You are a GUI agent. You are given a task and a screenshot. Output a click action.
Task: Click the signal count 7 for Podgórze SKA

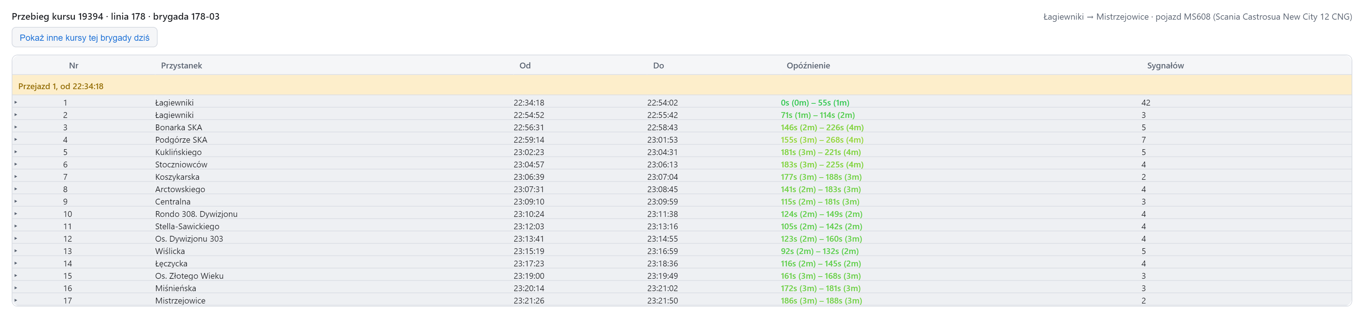(x=1143, y=139)
